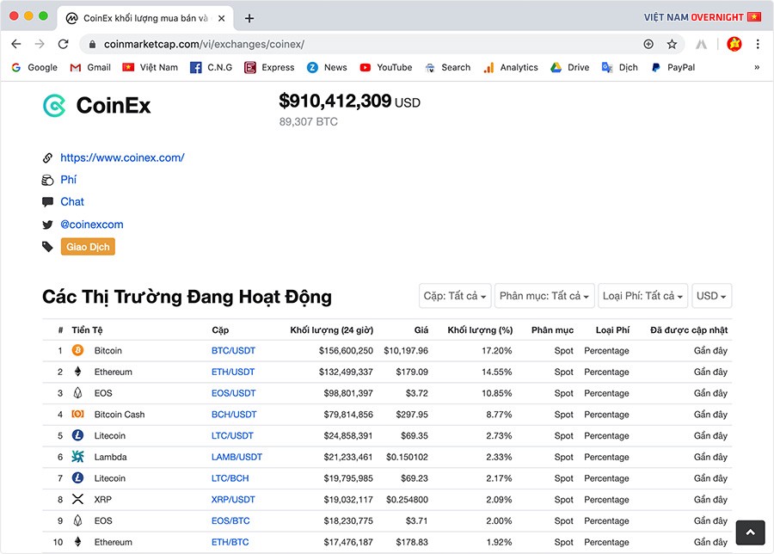
Task: Open the BCH/USDT pair link
Action: click(x=234, y=415)
